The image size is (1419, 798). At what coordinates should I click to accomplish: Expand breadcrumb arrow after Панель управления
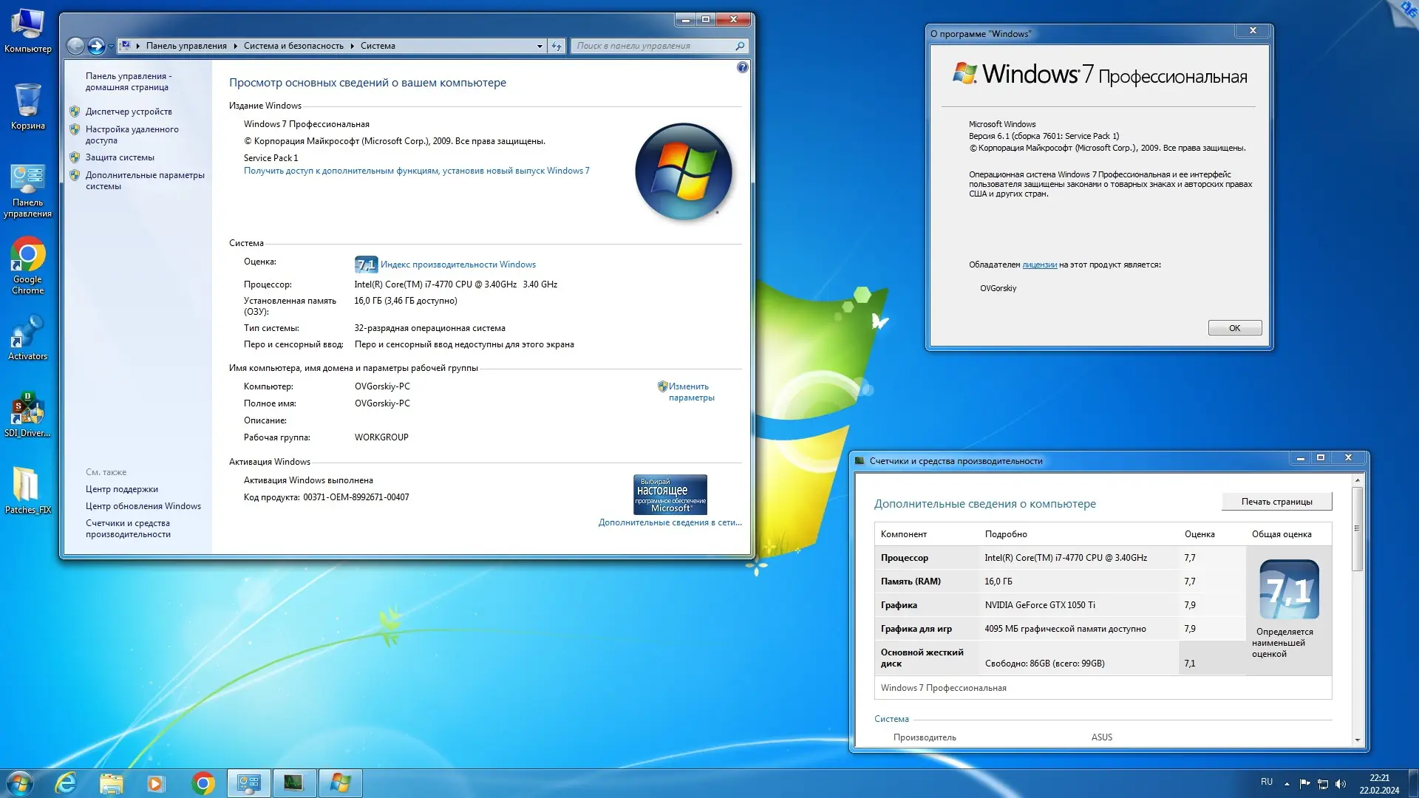(x=235, y=46)
